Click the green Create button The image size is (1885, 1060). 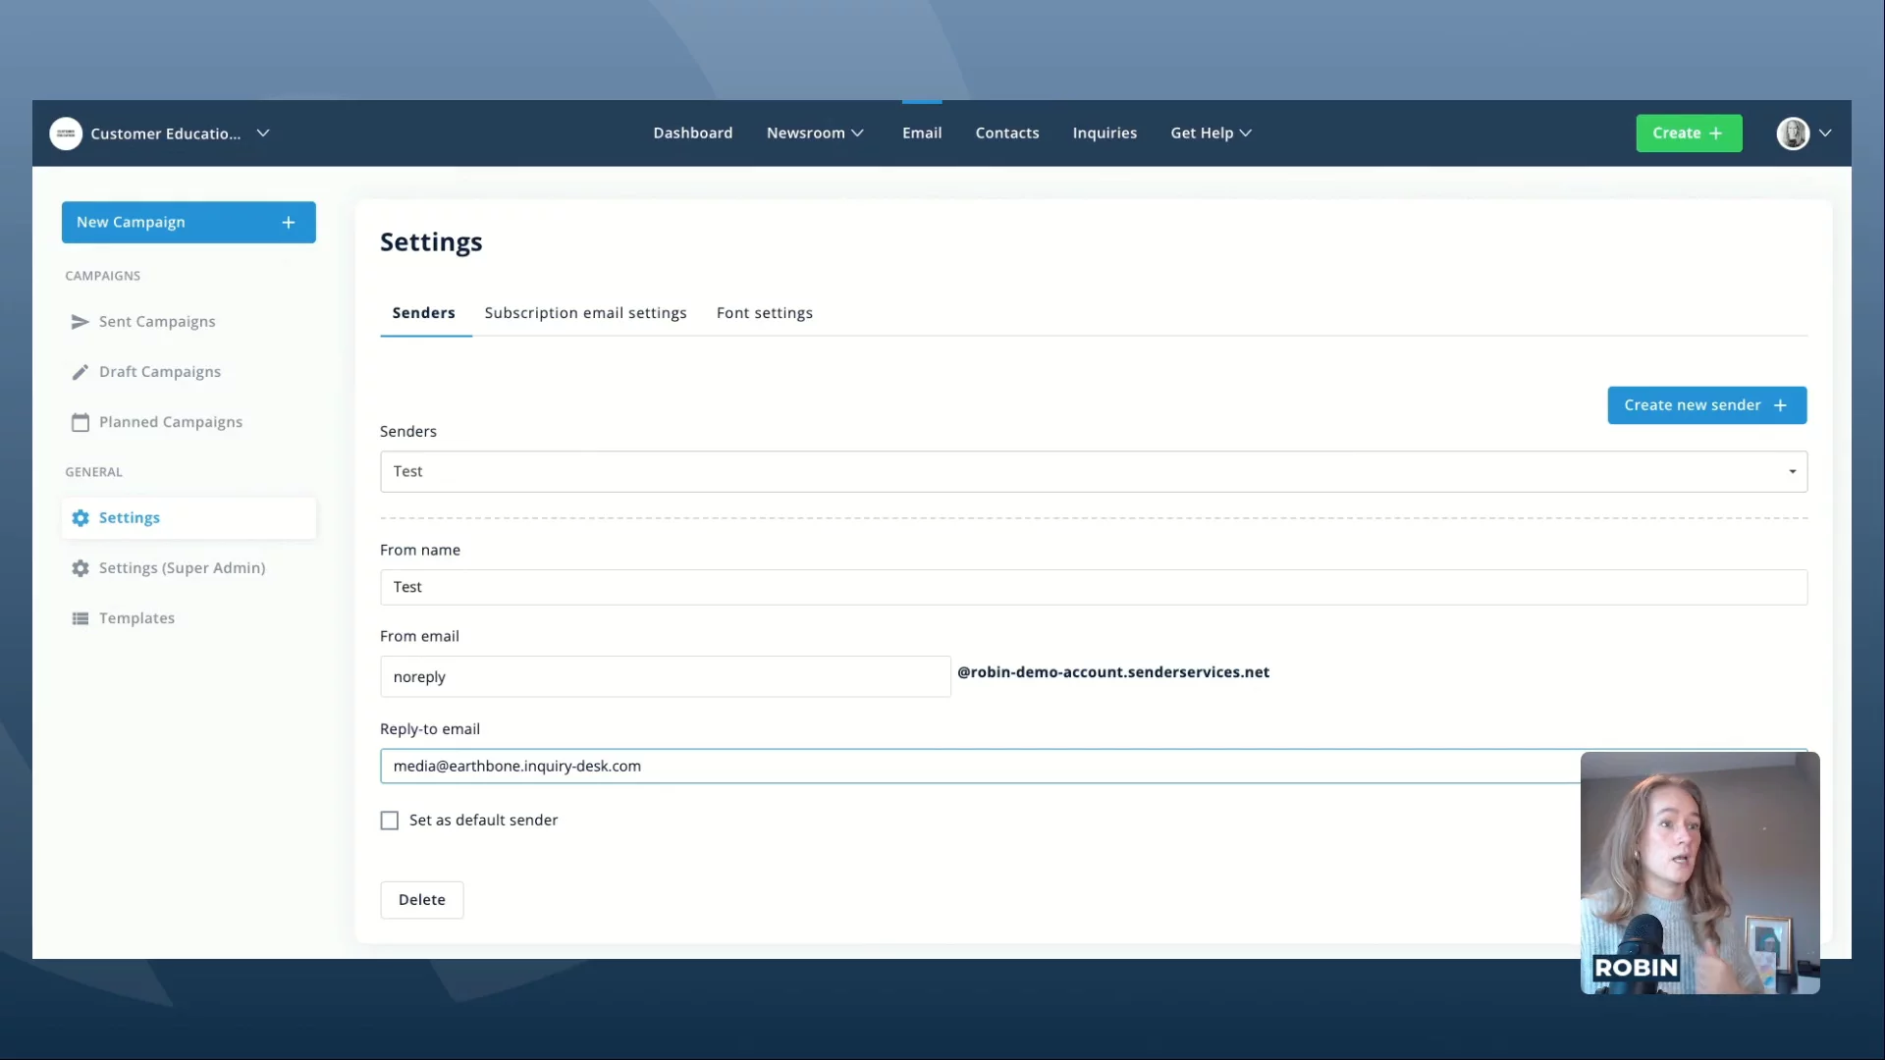point(1688,133)
